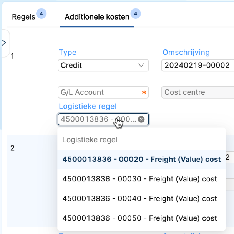Click the count badge on Additionele kosten
The height and width of the screenshot is (234, 234).
[x=135, y=14]
